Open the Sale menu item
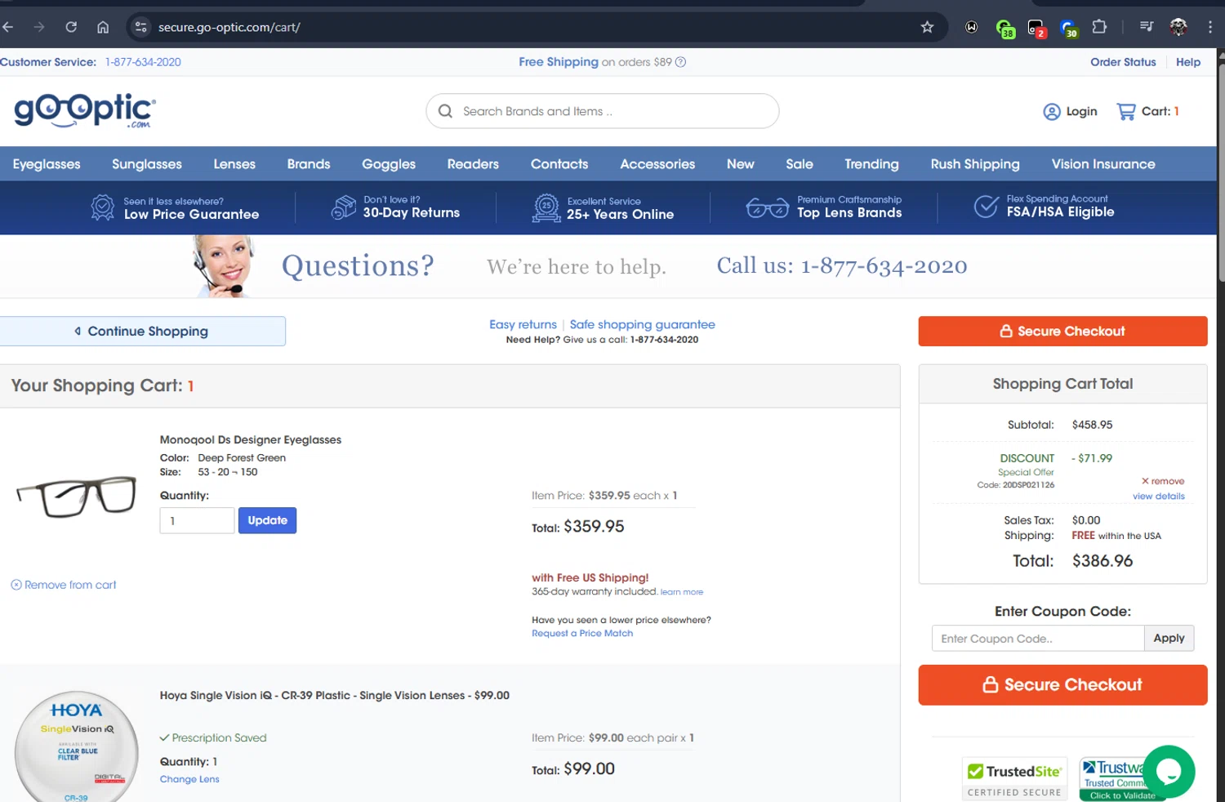This screenshot has height=802, width=1225. tap(800, 164)
